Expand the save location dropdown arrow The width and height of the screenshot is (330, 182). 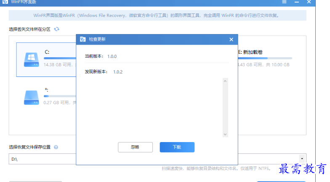[x=302, y=159]
